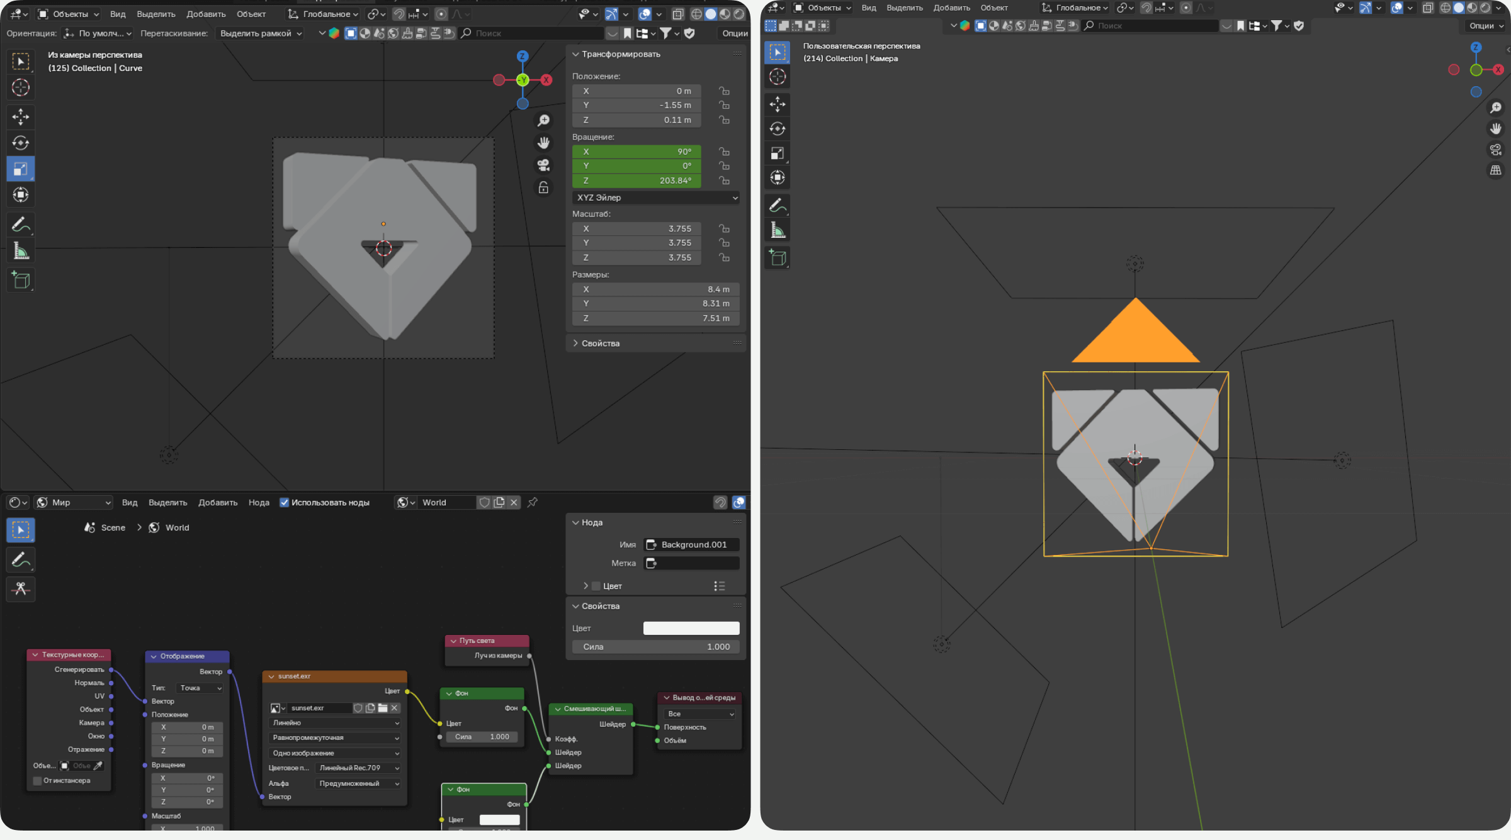Click the Имя field showing Background.001
The height and width of the screenshot is (840, 1511).
tap(693, 545)
